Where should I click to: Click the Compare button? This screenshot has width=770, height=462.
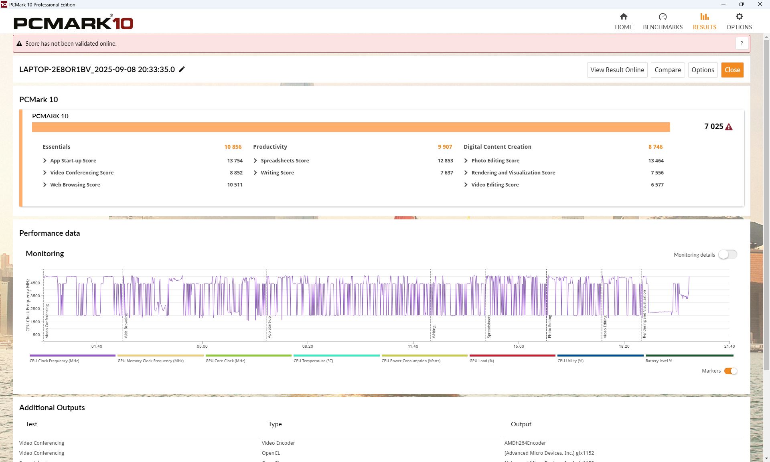pyautogui.click(x=667, y=70)
